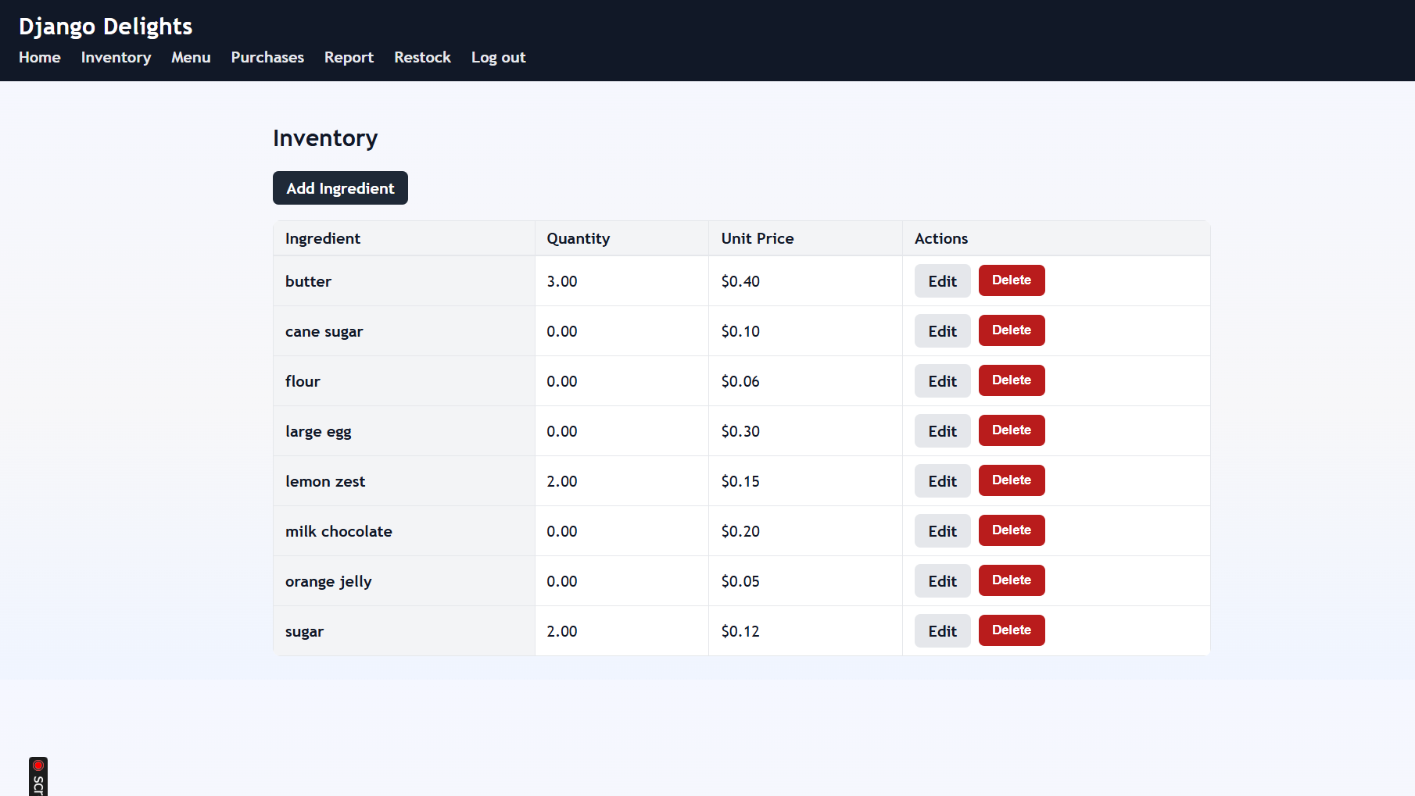Delete the cane sugar row
This screenshot has height=796, width=1415.
click(x=1012, y=330)
